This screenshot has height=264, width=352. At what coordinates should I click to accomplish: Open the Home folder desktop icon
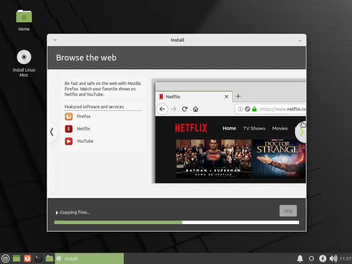[x=24, y=20]
